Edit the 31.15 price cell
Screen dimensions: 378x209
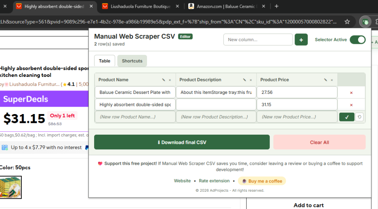click(x=297, y=104)
